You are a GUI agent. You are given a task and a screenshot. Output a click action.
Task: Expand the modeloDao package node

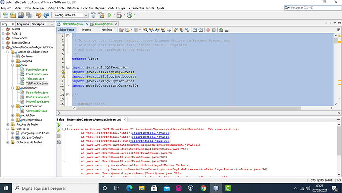tap(13, 115)
